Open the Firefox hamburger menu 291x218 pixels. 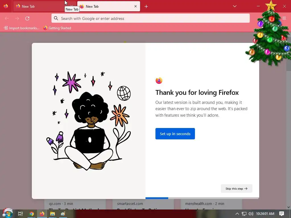pyautogui.click(x=284, y=18)
